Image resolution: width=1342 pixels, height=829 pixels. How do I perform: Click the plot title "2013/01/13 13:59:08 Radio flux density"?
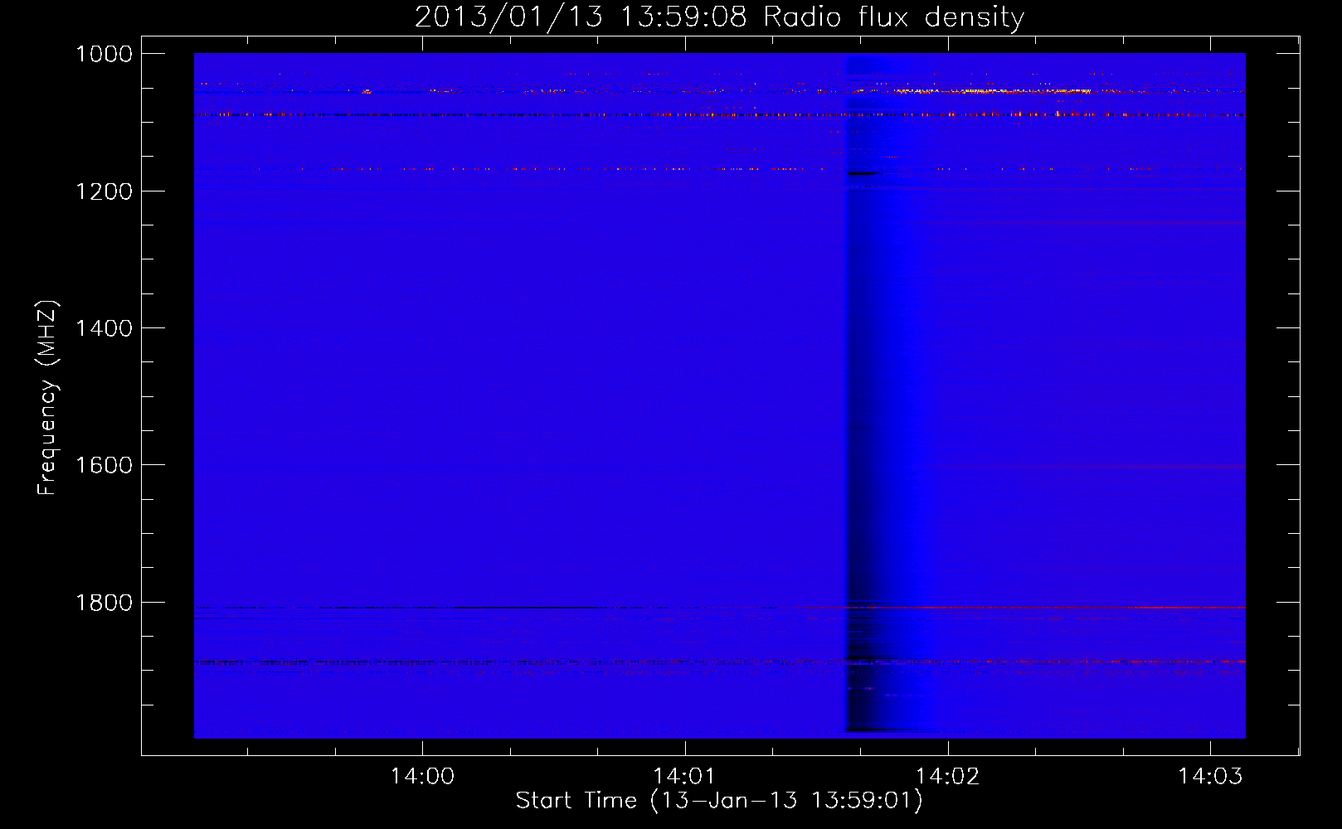tap(719, 17)
